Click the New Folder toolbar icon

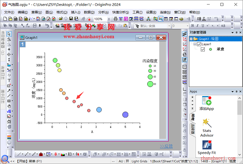10,19
